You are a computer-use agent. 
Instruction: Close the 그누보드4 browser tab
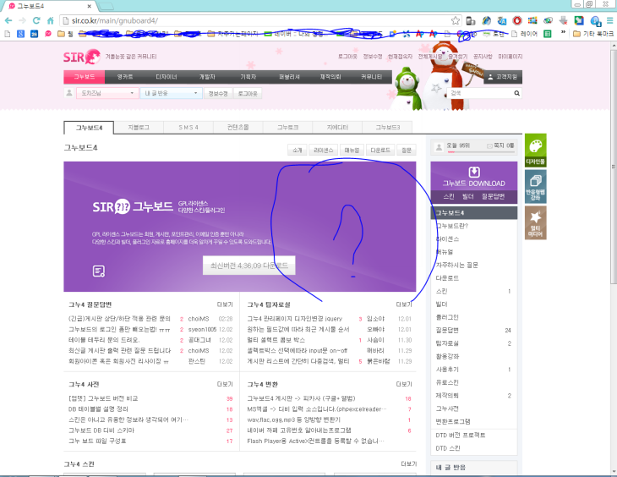click(90, 6)
